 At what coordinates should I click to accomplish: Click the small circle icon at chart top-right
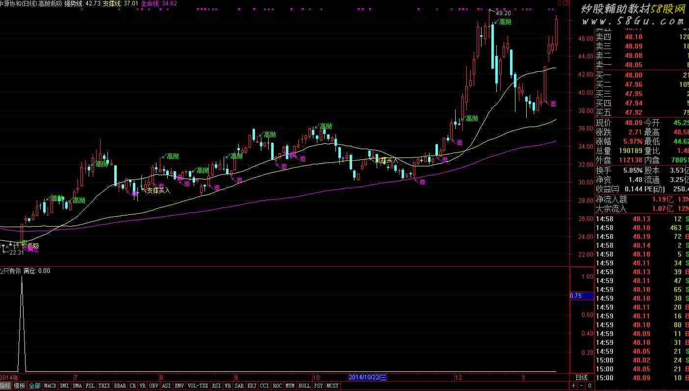[560, 3]
